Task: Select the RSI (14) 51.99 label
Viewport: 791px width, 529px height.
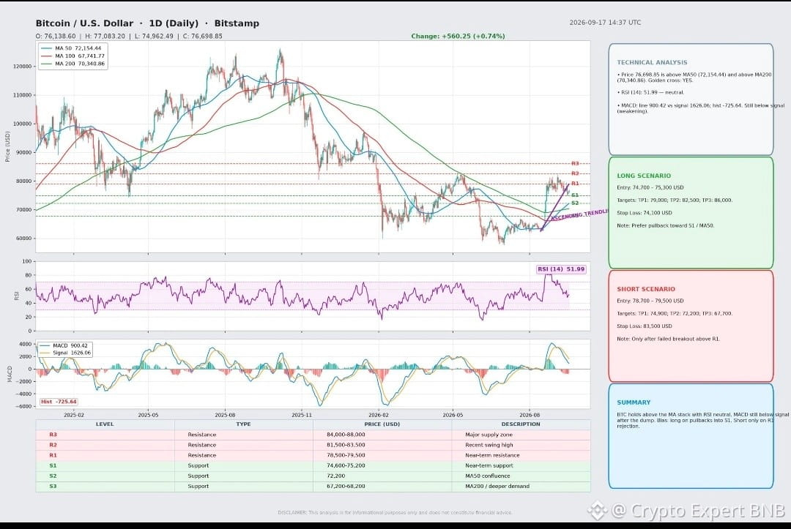Action: pos(561,269)
